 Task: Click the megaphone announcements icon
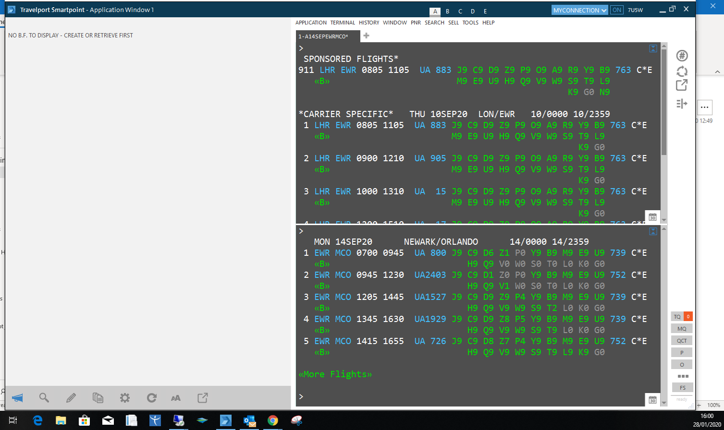pyautogui.click(x=17, y=398)
